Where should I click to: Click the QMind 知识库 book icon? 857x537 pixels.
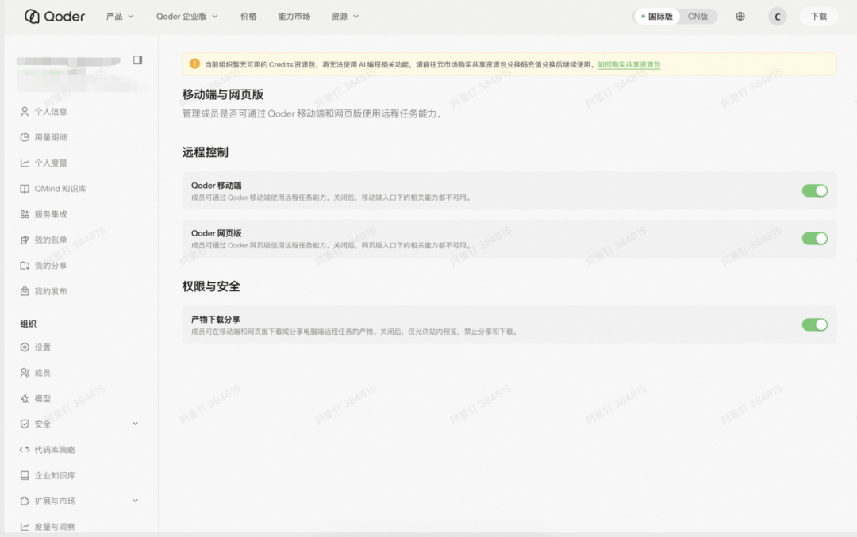[25, 189]
